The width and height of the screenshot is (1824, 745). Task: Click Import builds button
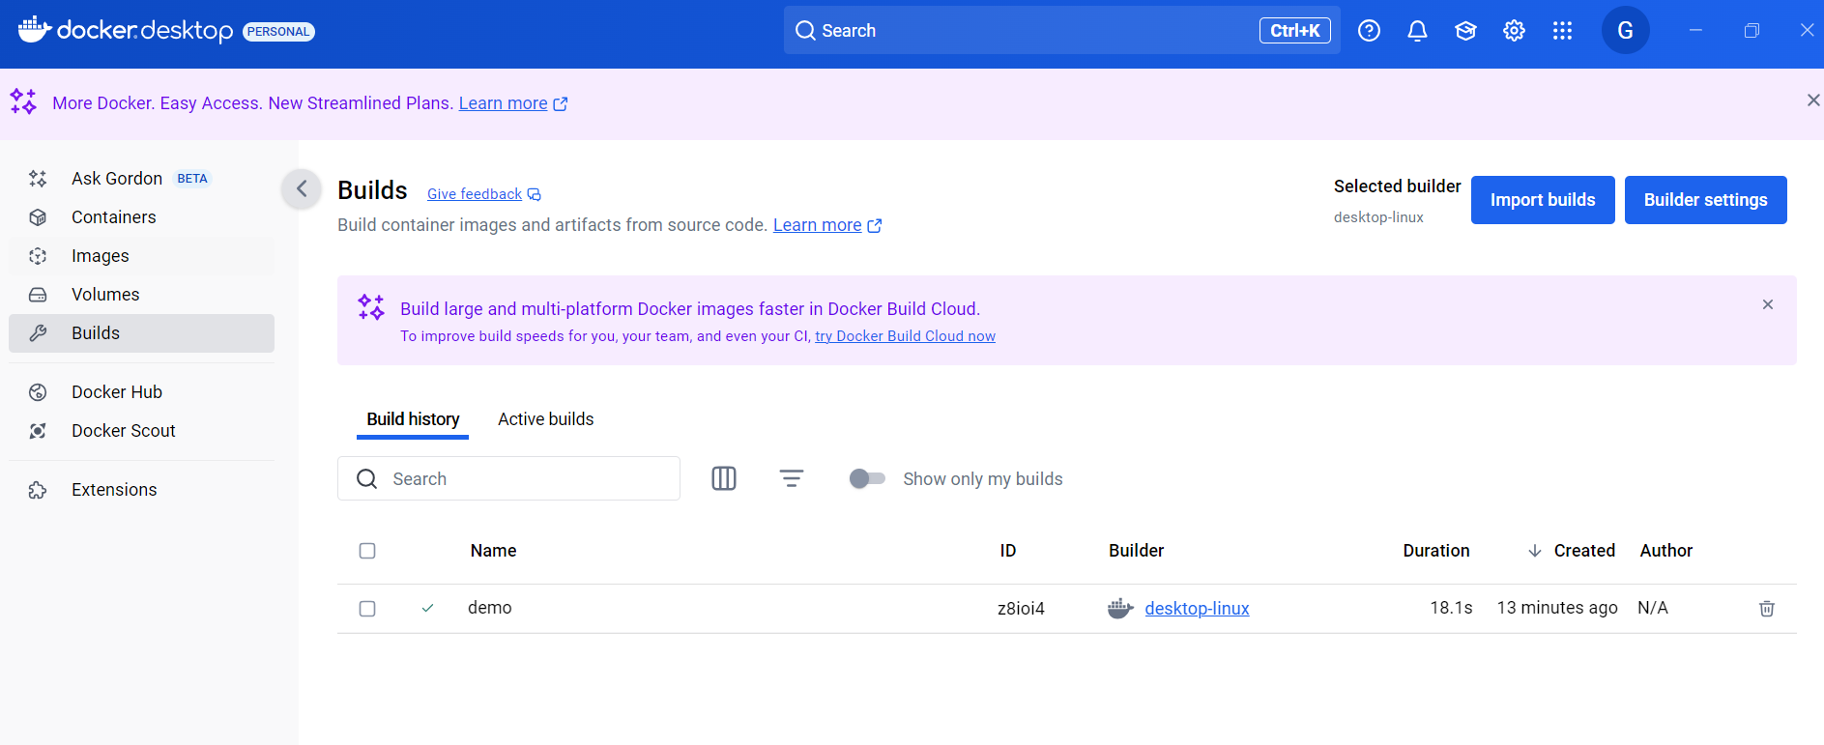pyautogui.click(x=1543, y=200)
